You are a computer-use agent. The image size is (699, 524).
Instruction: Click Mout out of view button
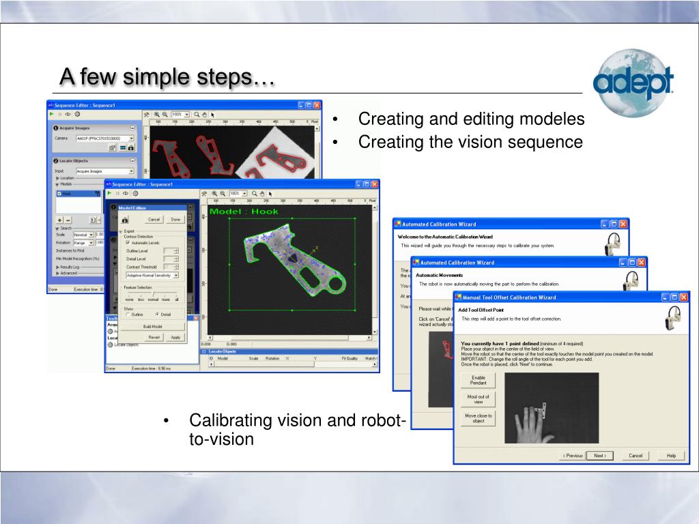[478, 398]
